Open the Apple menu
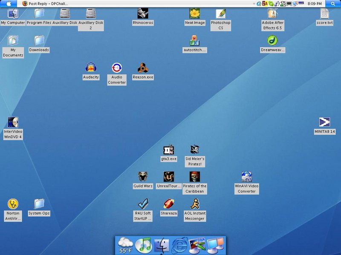Image resolution: width=341 pixels, height=255 pixels. pos(9,3)
